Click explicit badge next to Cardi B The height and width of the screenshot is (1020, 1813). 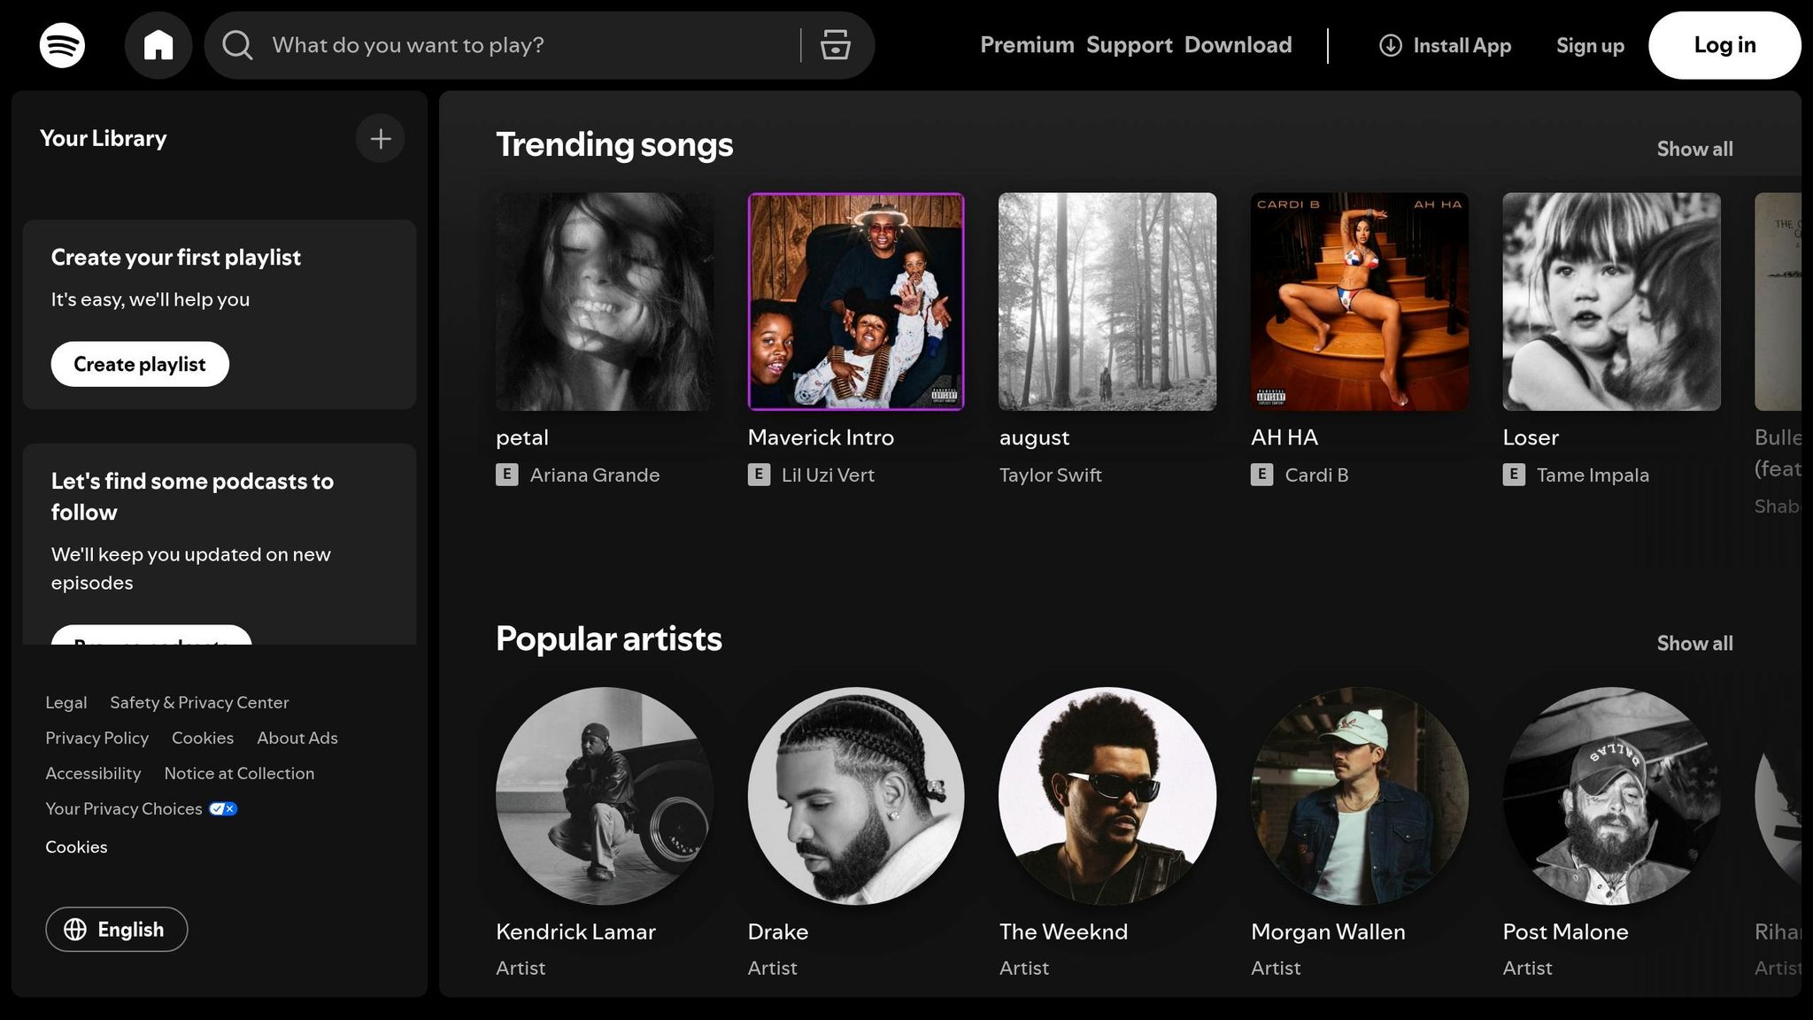[1261, 475]
